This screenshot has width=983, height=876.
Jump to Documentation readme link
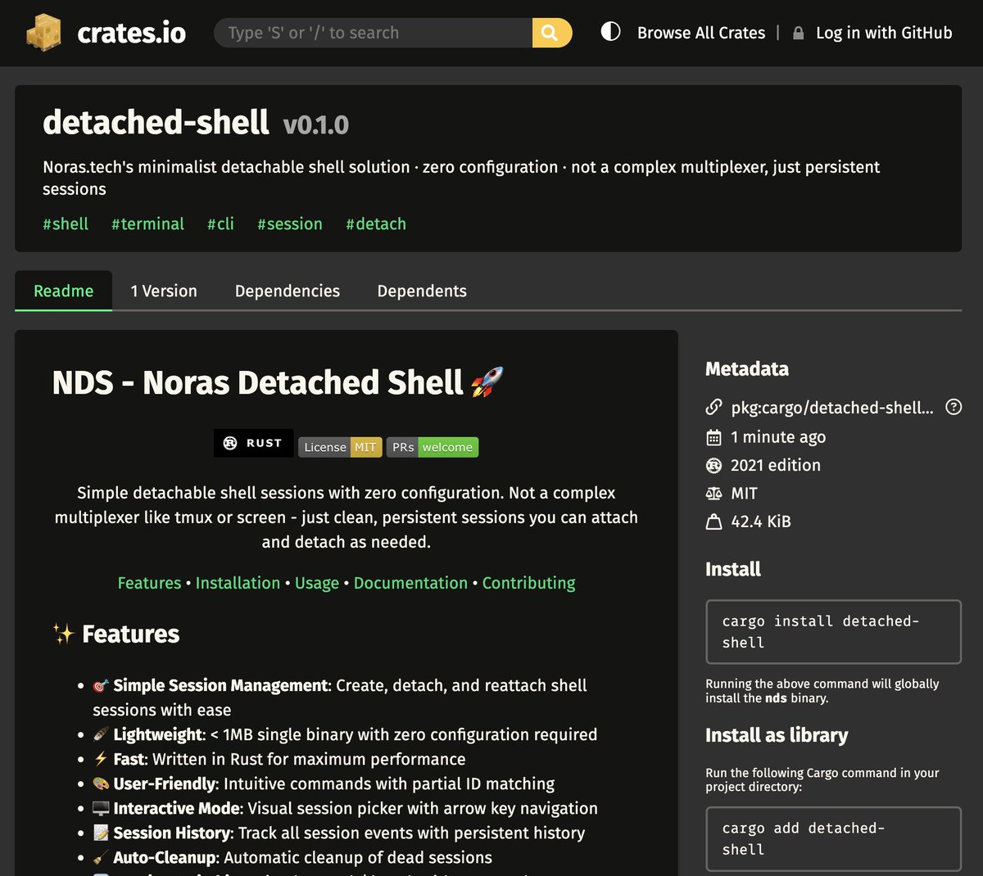(x=410, y=583)
